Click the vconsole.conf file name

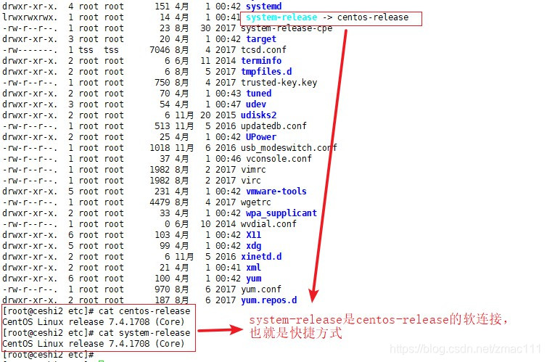pyautogui.click(x=279, y=159)
